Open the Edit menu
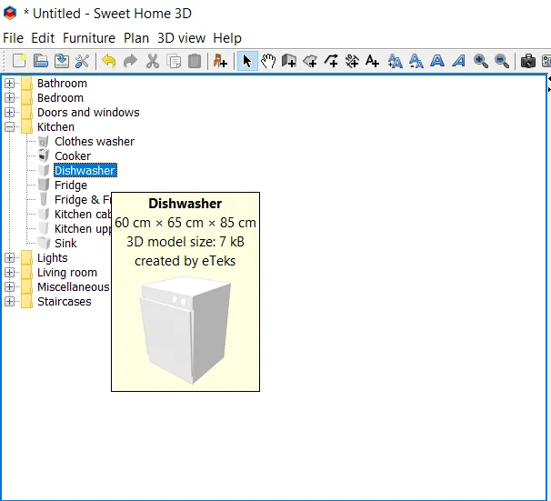551x501 pixels. [43, 38]
